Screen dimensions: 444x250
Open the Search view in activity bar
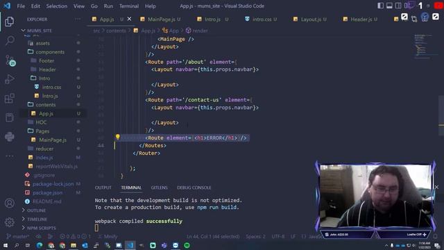(x=10, y=40)
